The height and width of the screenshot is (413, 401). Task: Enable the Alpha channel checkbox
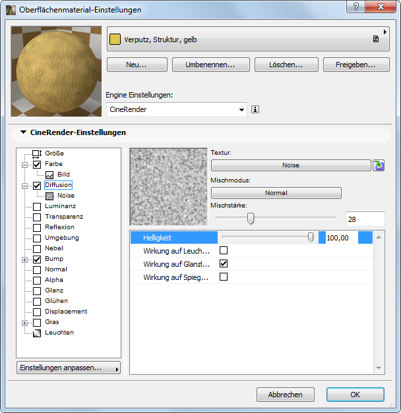37,281
